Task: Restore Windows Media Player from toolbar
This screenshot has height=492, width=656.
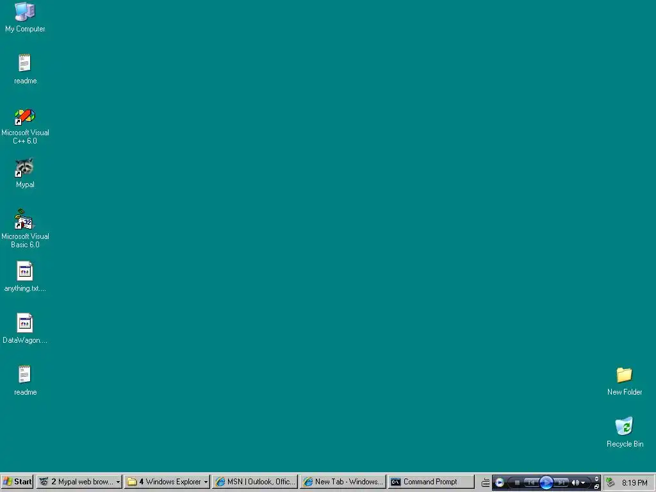Action: click(596, 487)
